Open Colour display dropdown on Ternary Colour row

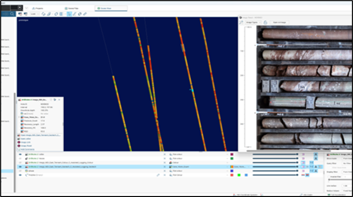tap(199, 163)
